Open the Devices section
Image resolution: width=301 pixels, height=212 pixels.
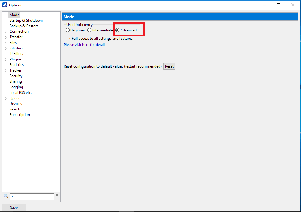[16, 104]
